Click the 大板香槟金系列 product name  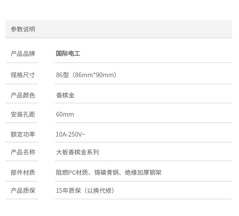77,152
